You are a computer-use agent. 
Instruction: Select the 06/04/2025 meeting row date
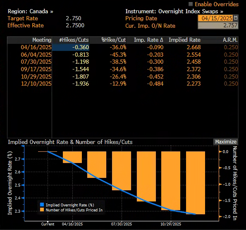pos(36,55)
